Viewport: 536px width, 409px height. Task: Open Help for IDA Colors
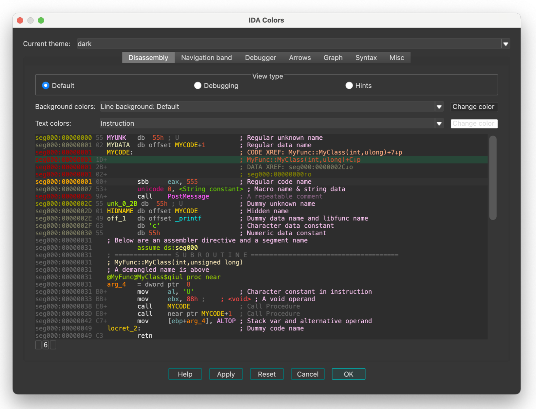(185, 374)
